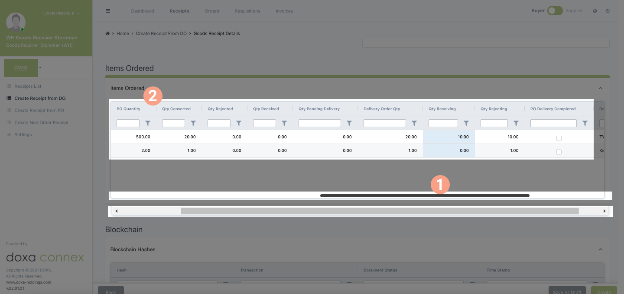624x294 pixels.
Task: Click Hash column header in Blockchain table
Action: 122,270
